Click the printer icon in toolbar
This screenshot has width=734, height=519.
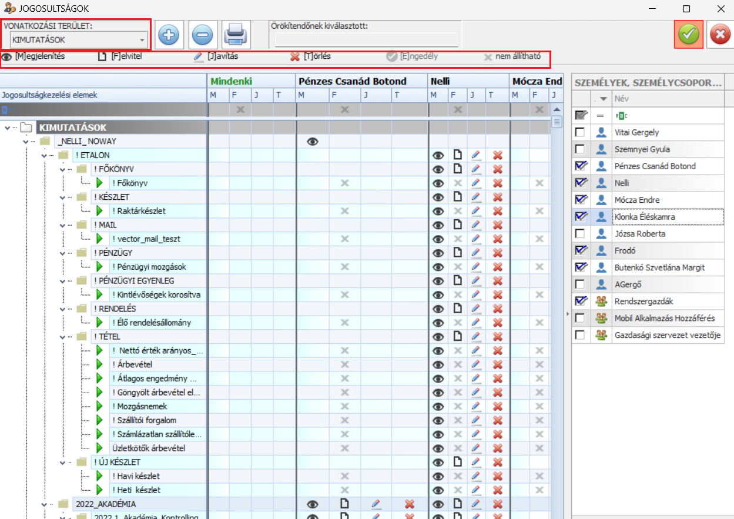(x=236, y=35)
